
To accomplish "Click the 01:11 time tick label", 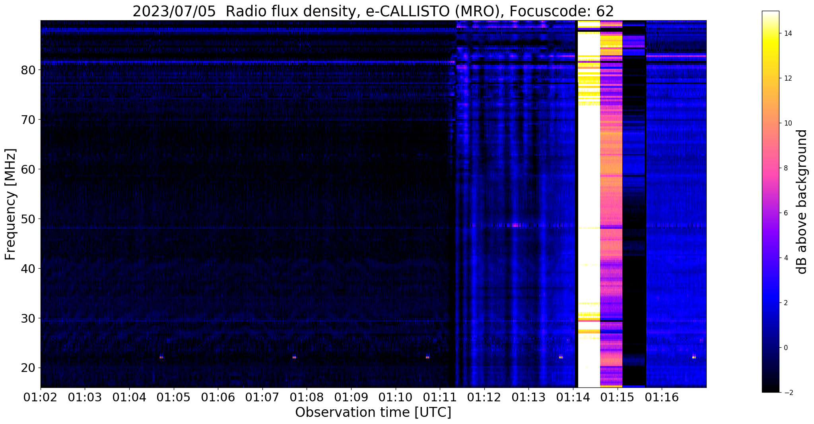I will click(440, 397).
